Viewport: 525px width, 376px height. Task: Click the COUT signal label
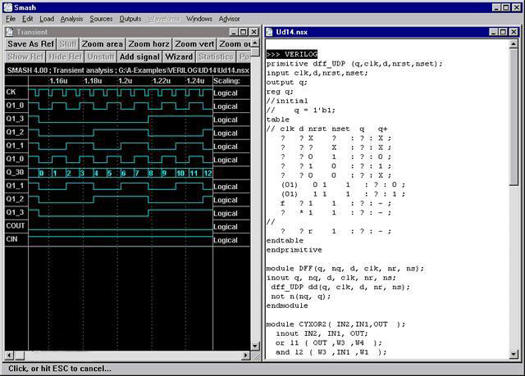(16, 225)
